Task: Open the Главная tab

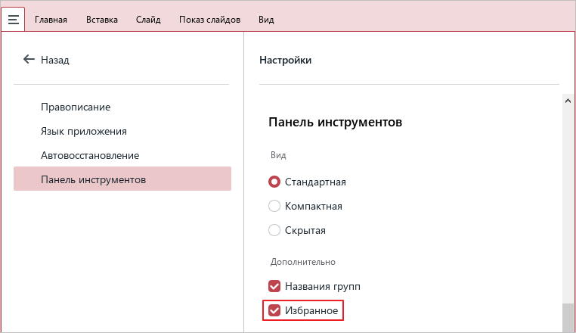Action: (51, 20)
